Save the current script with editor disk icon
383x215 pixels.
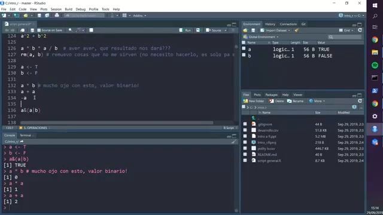[32, 30]
